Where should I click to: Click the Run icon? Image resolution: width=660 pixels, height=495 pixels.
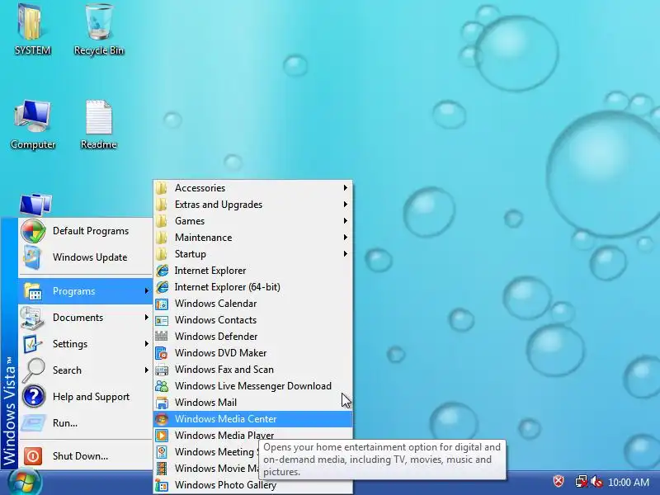33,423
